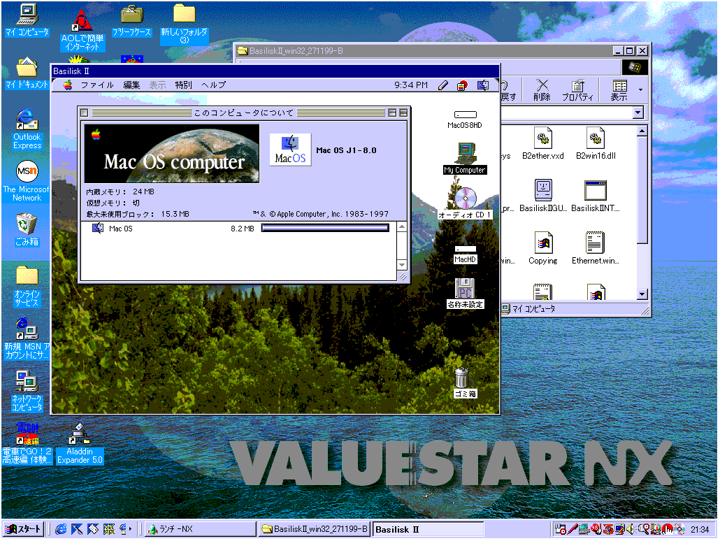The width and height of the screenshot is (720, 541).
Task: Click the up scroll arrow in Explorer window
Action: (x=642, y=131)
